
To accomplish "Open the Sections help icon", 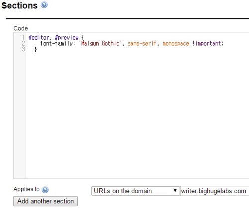I will (x=44, y=5).
